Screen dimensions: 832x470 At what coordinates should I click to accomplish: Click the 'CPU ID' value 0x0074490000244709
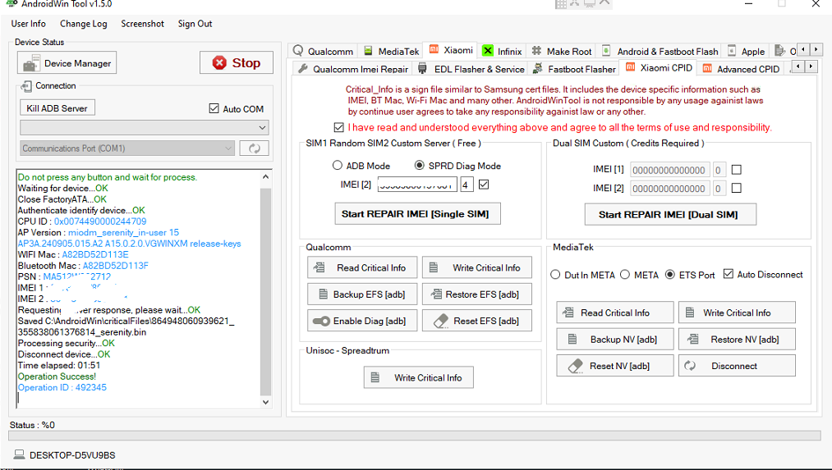click(100, 221)
